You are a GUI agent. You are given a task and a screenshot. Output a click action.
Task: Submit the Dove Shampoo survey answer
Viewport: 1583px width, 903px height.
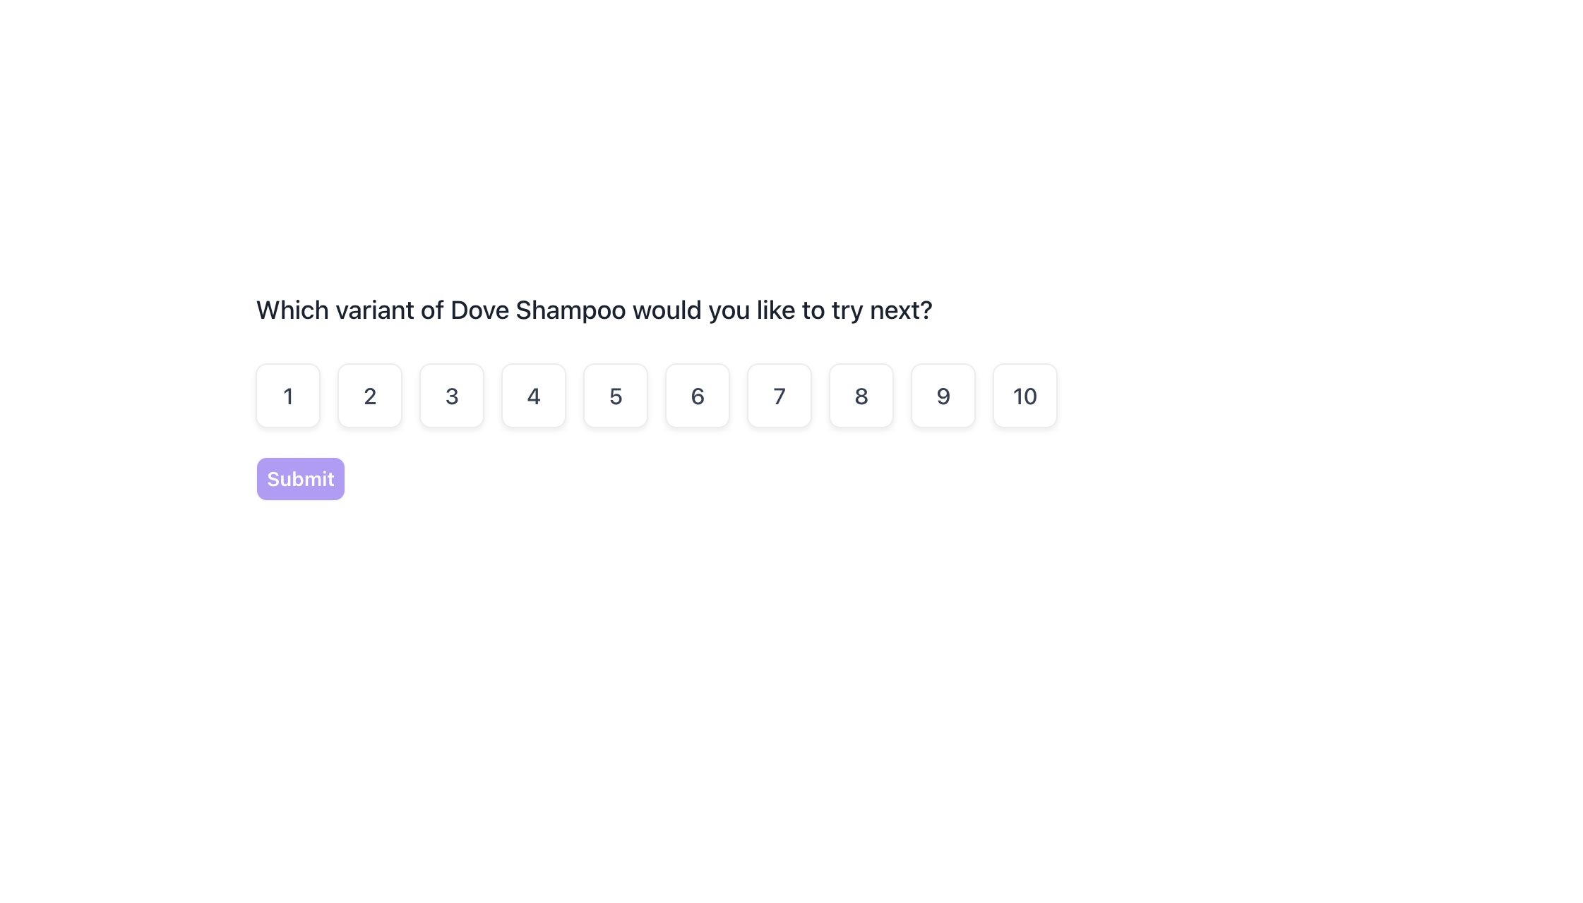click(301, 479)
